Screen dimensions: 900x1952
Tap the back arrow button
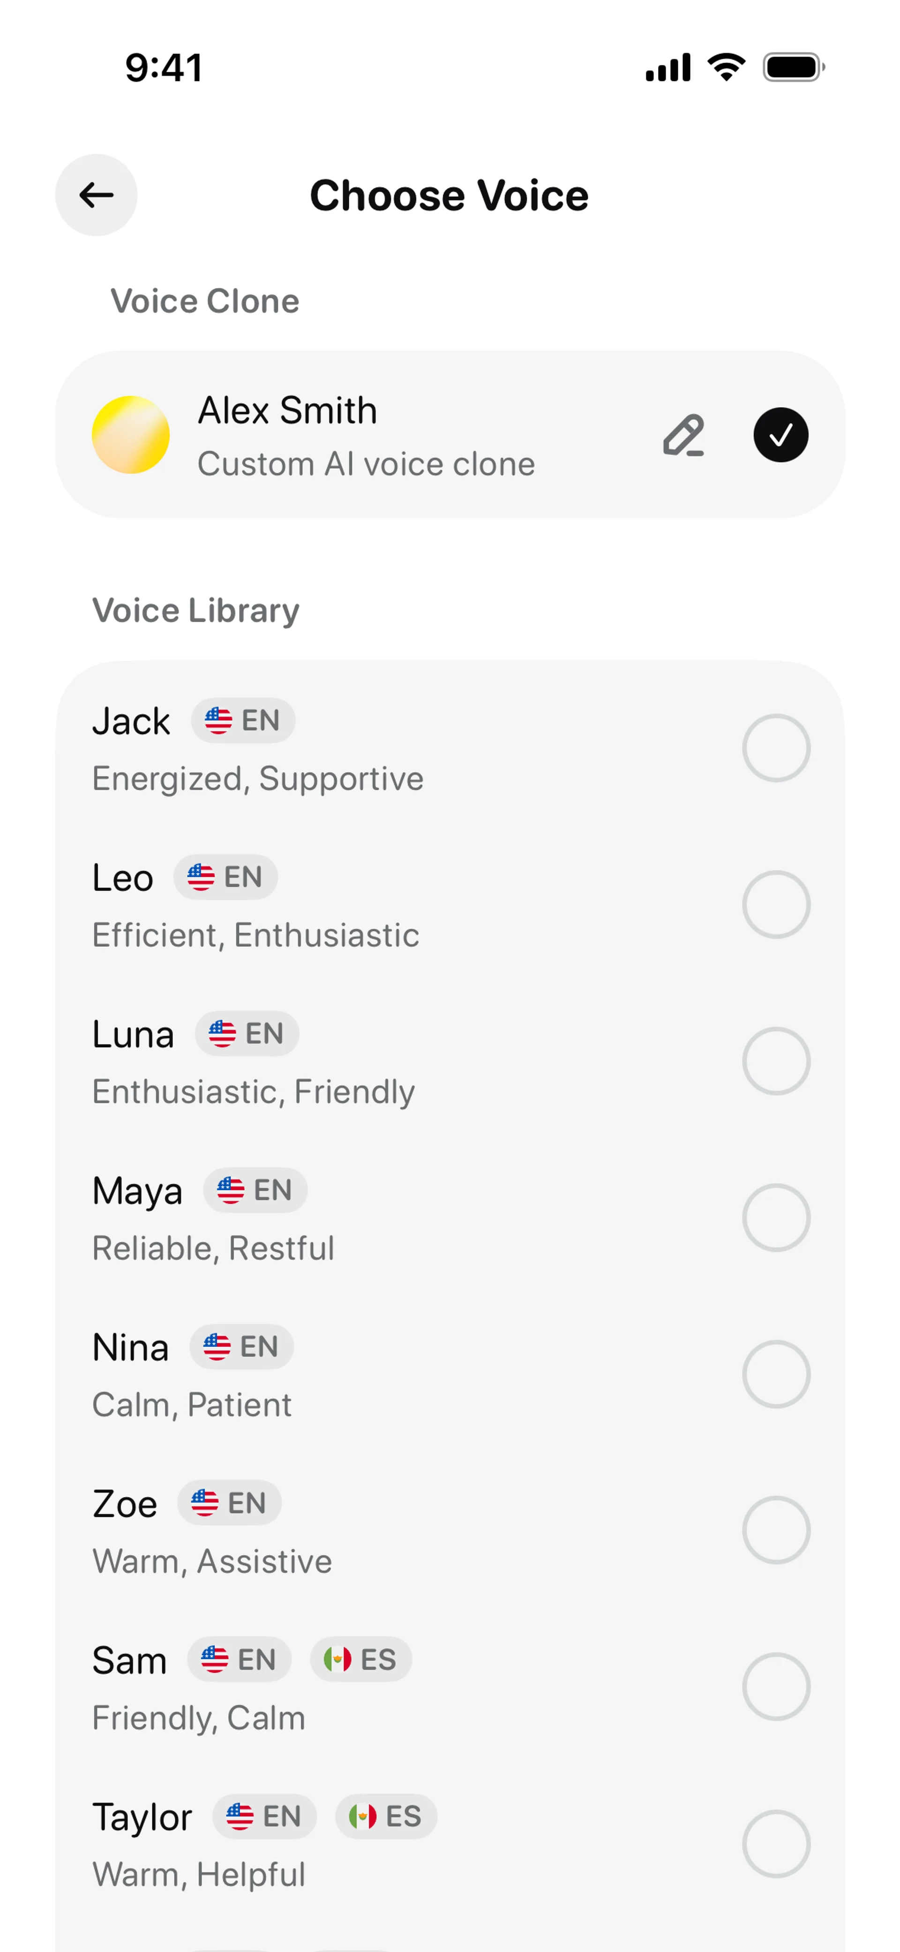click(x=96, y=196)
